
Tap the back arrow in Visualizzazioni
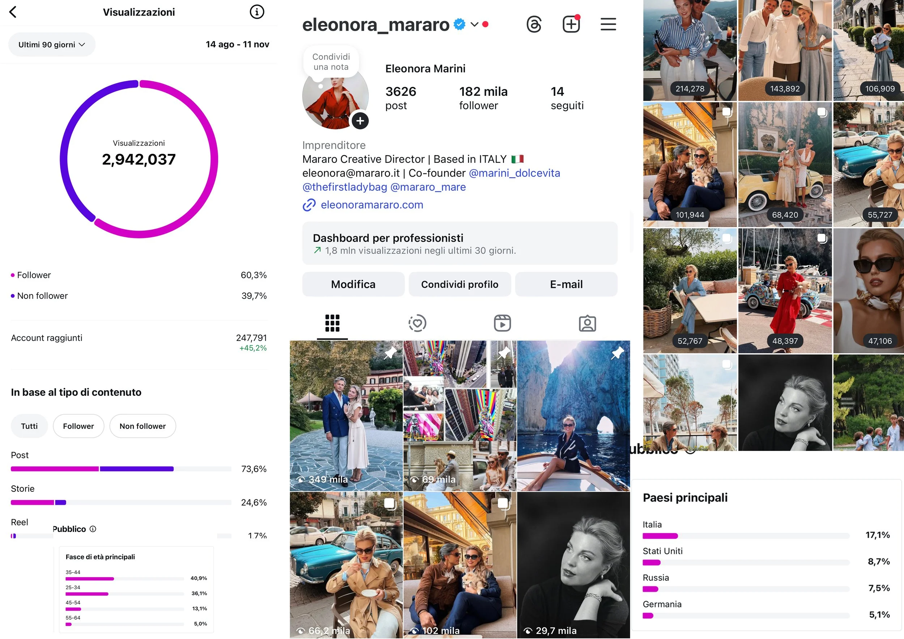(13, 12)
